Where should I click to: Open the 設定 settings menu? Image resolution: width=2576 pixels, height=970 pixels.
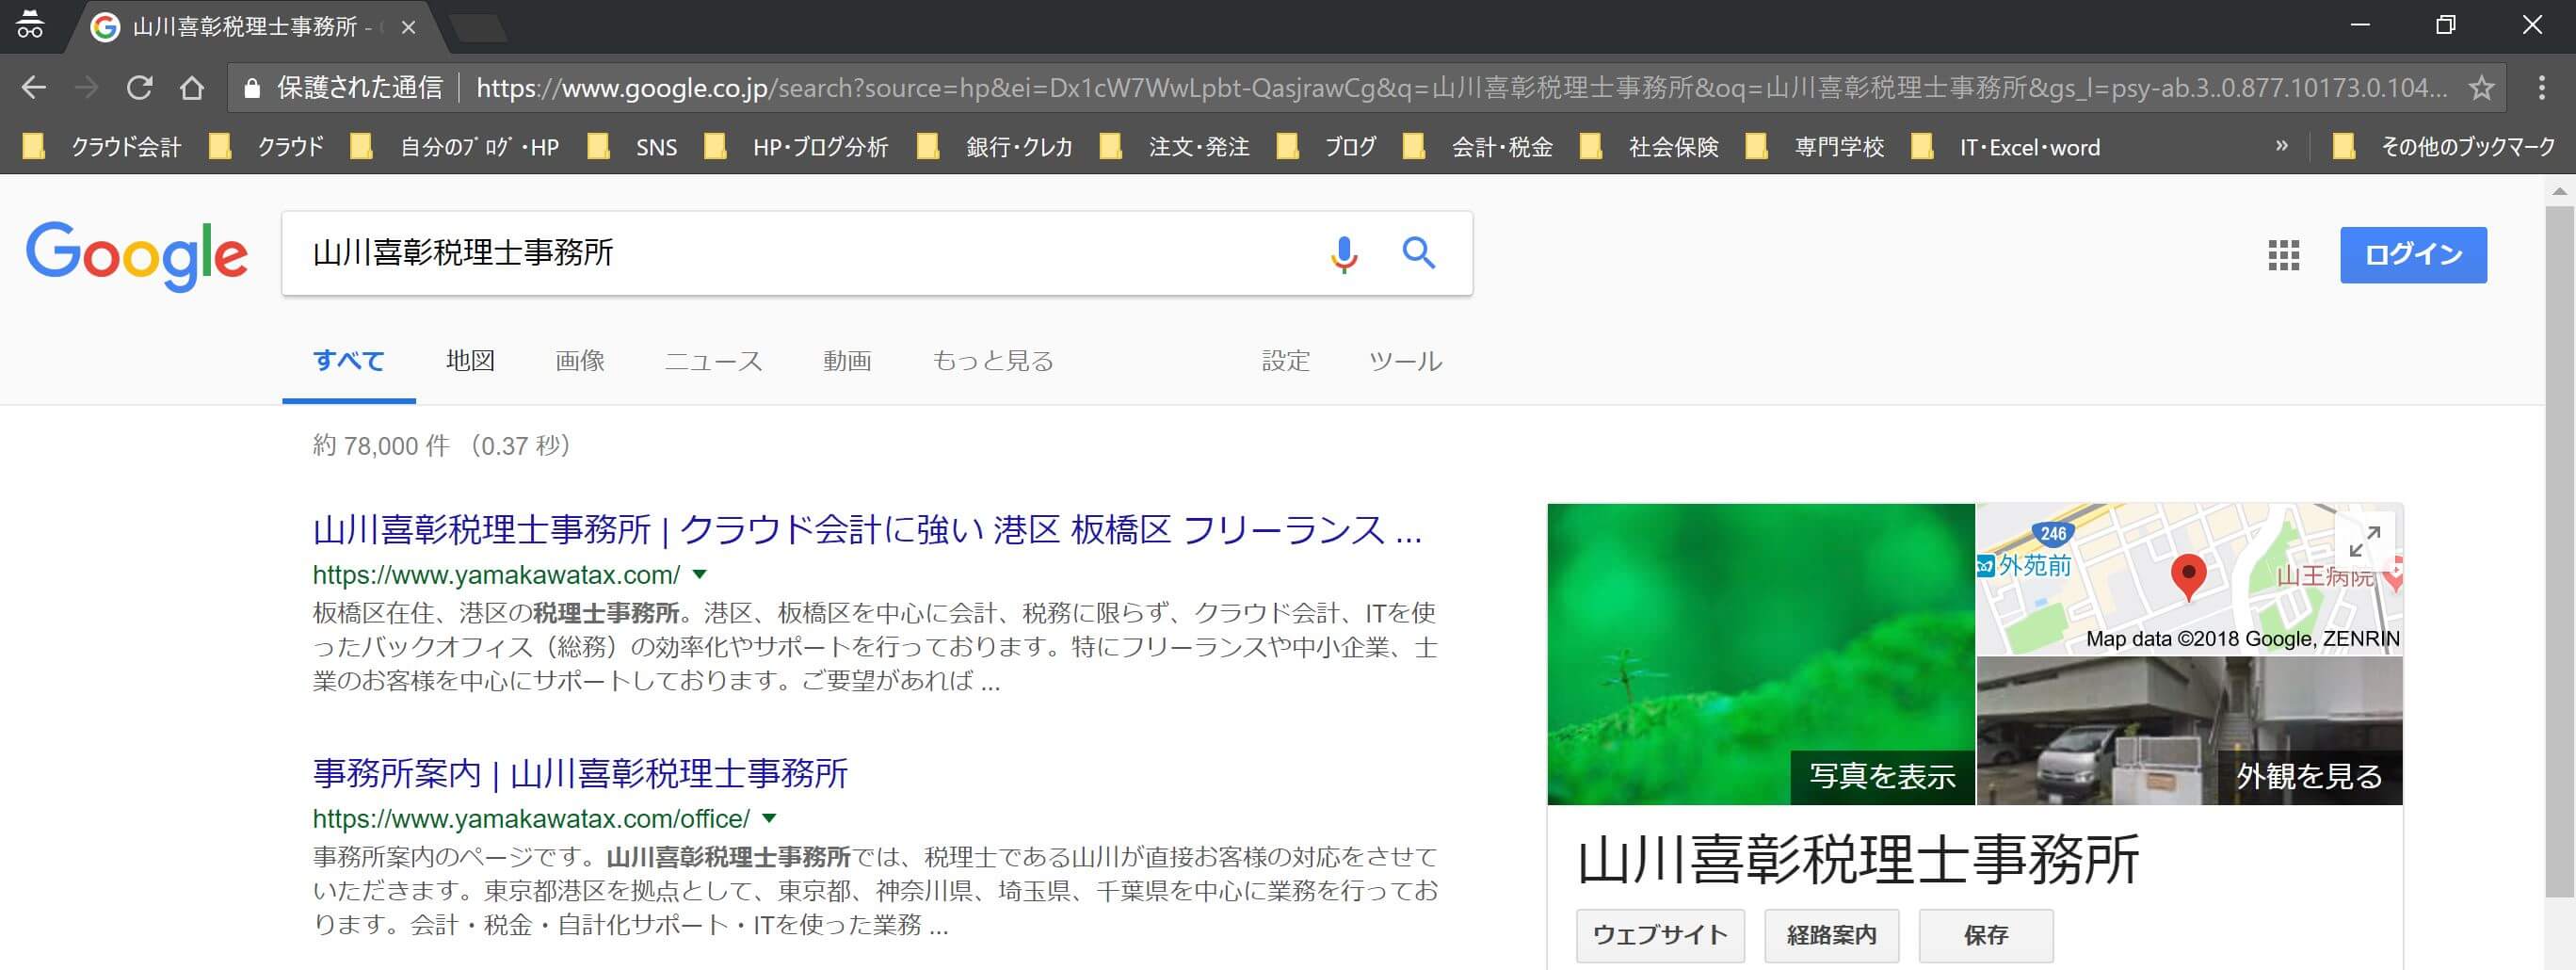point(1286,360)
